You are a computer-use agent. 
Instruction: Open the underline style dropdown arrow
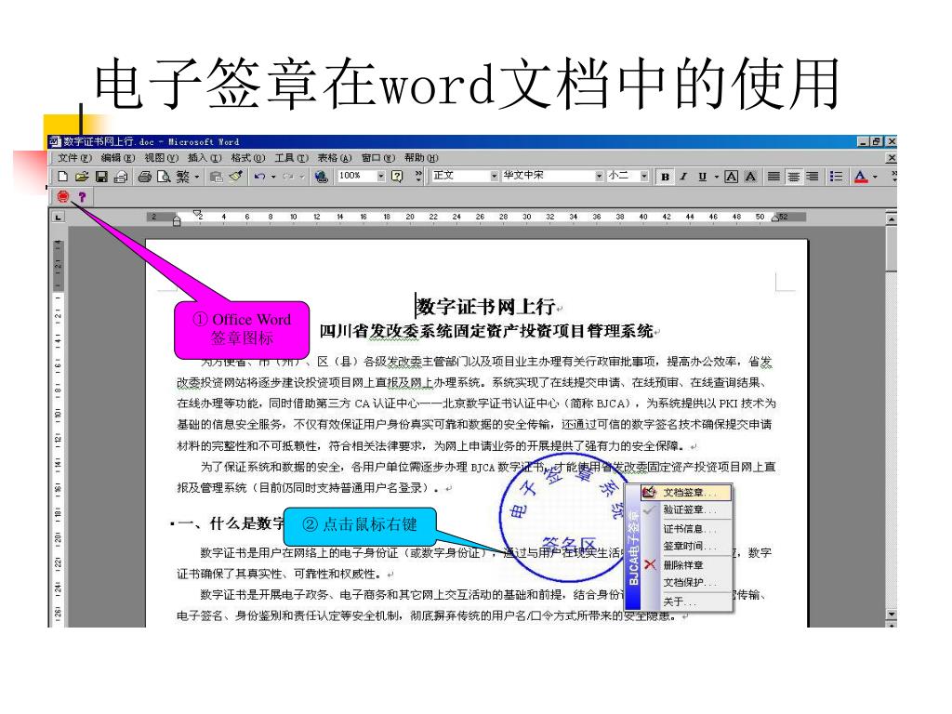(717, 177)
